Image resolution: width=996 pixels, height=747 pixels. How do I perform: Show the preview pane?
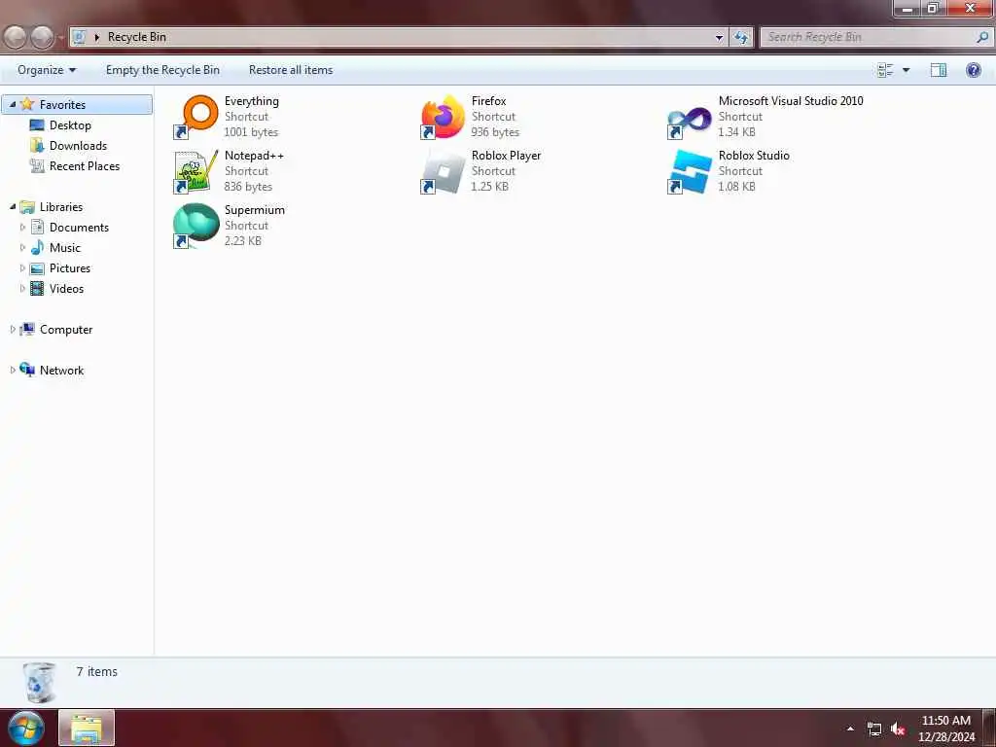[939, 70]
